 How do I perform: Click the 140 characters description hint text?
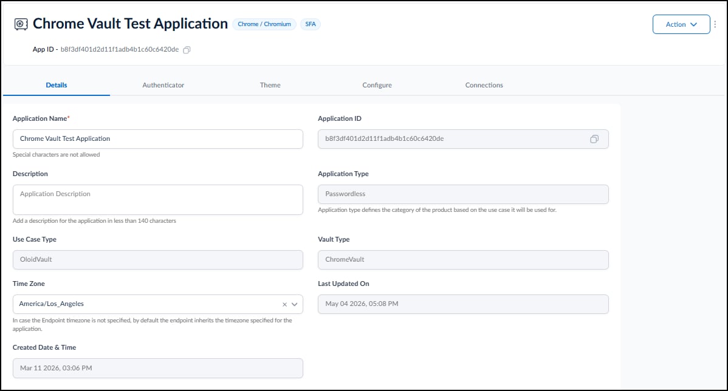click(94, 221)
